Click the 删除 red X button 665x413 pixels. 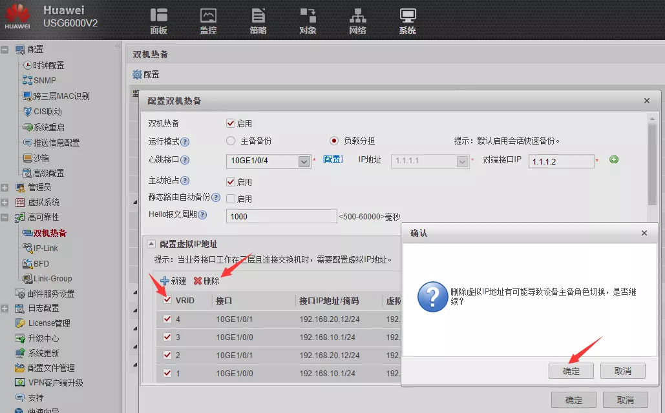click(x=198, y=281)
